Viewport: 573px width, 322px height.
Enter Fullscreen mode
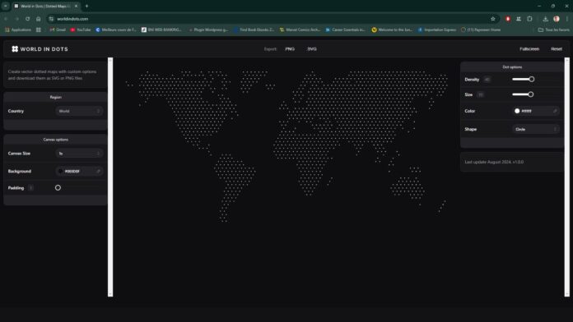pyautogui.click(x=529, y=48)
